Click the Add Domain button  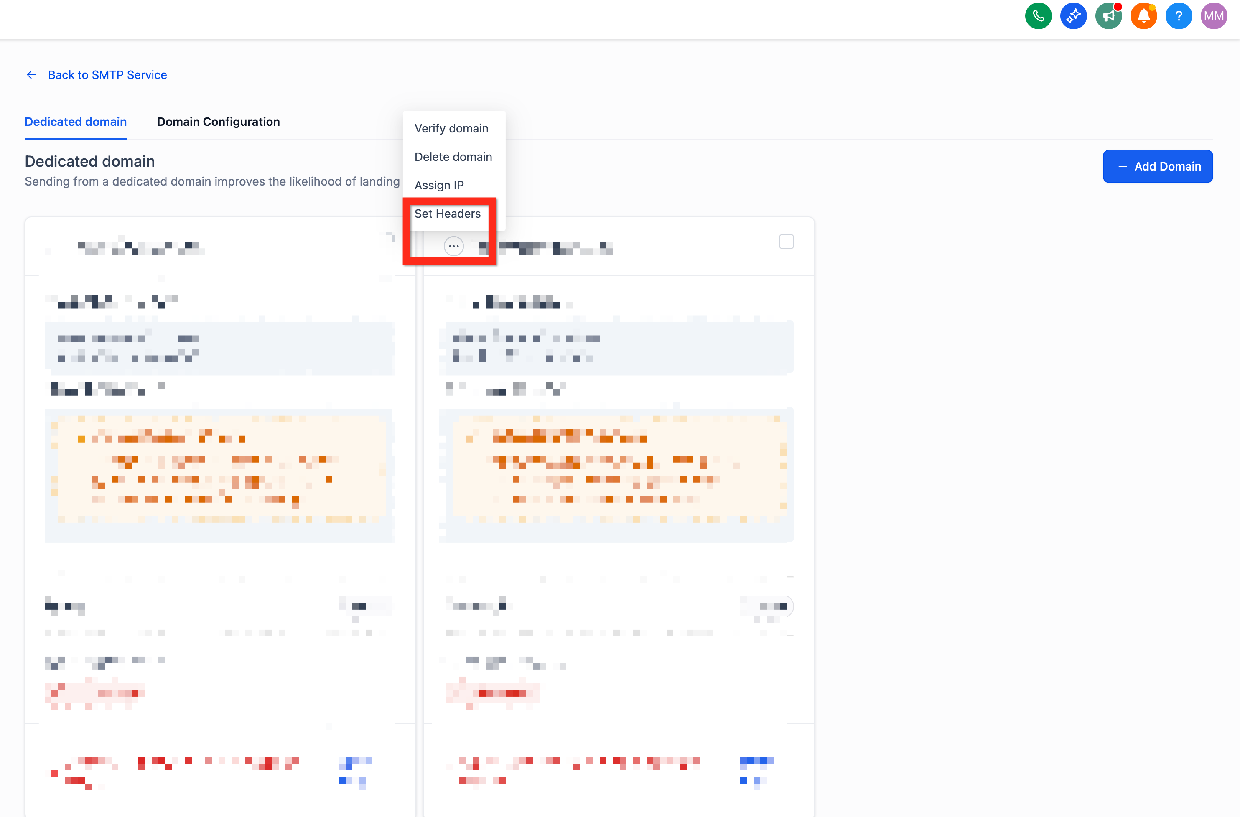tap(1158, 166)
